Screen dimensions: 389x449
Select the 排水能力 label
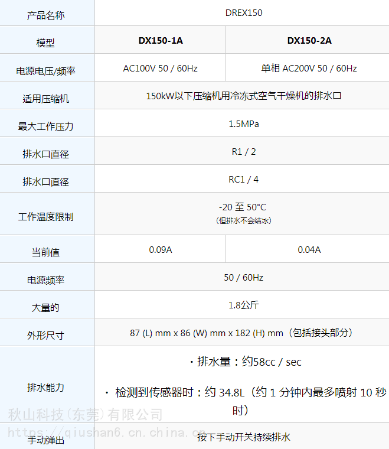pos(46,388)
